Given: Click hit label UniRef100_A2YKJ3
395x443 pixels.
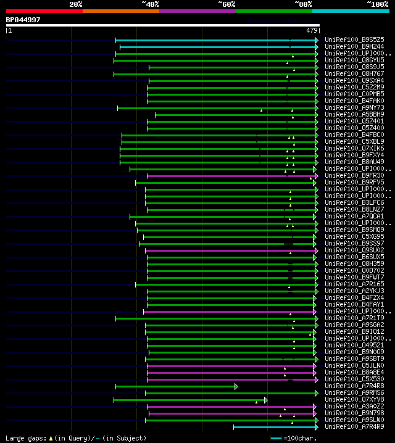Looking at the screenshot, I should 354,291.
